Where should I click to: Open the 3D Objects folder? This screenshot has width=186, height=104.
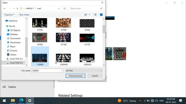point(14,30)
